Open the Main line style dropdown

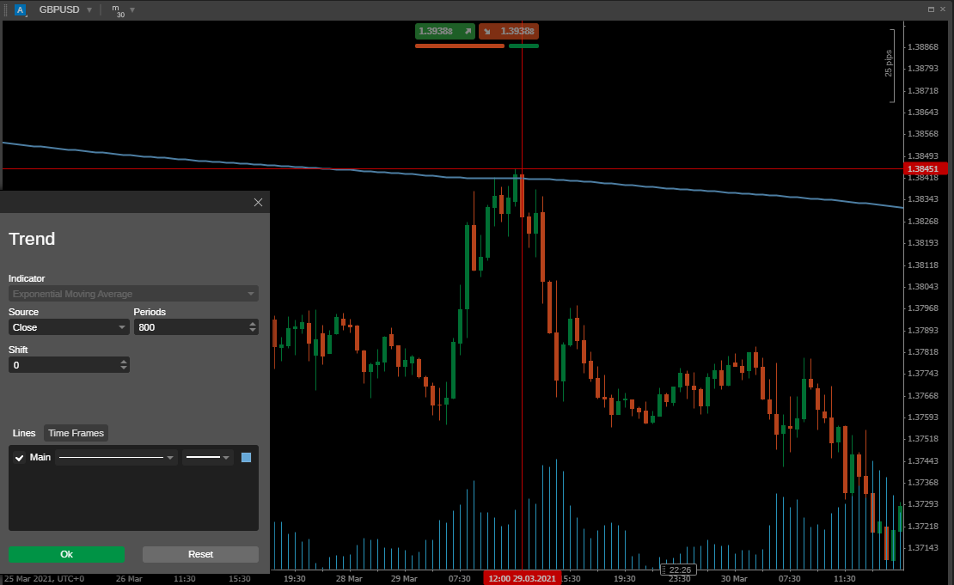[x=117, y=458]
